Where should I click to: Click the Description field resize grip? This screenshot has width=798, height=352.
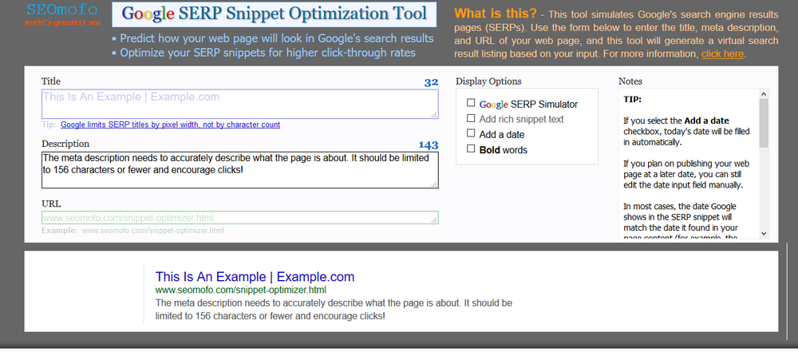434,184
